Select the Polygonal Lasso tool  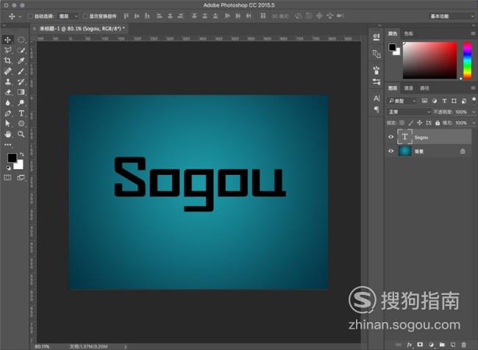click(7, 50)
